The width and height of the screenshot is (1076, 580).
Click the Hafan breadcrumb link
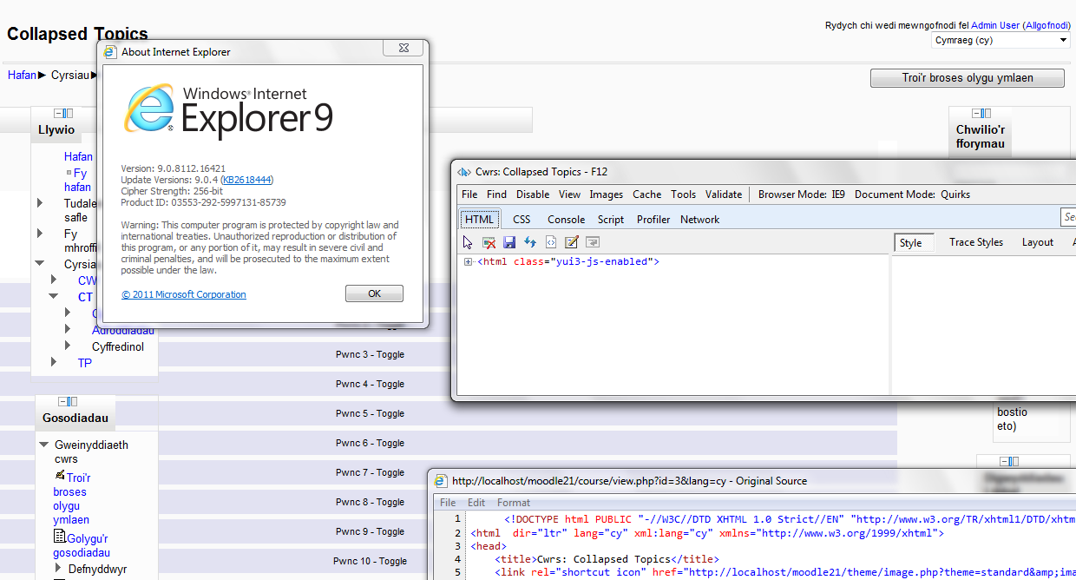tap(23, 76)
